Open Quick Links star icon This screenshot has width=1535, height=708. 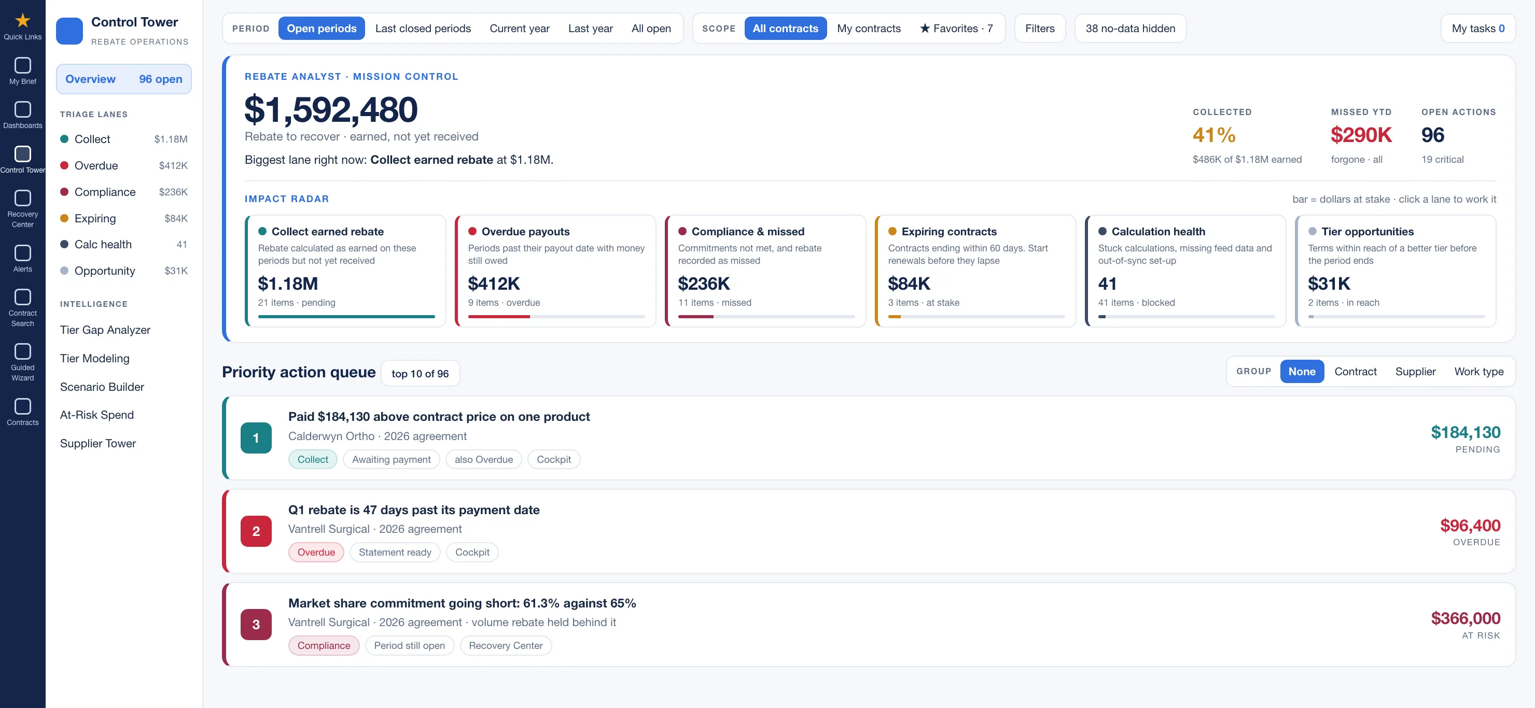23,21
